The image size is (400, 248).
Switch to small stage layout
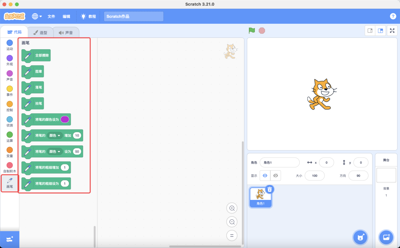point(370,31)
